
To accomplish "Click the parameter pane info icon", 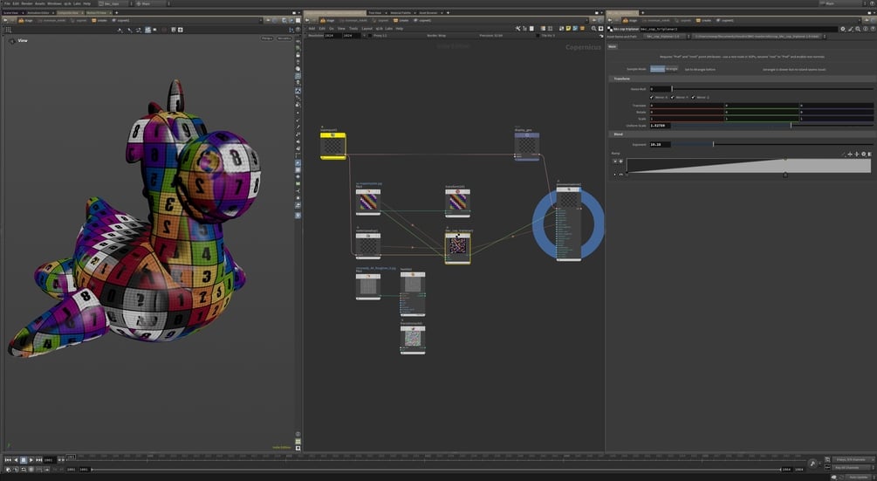I will 866,29.
